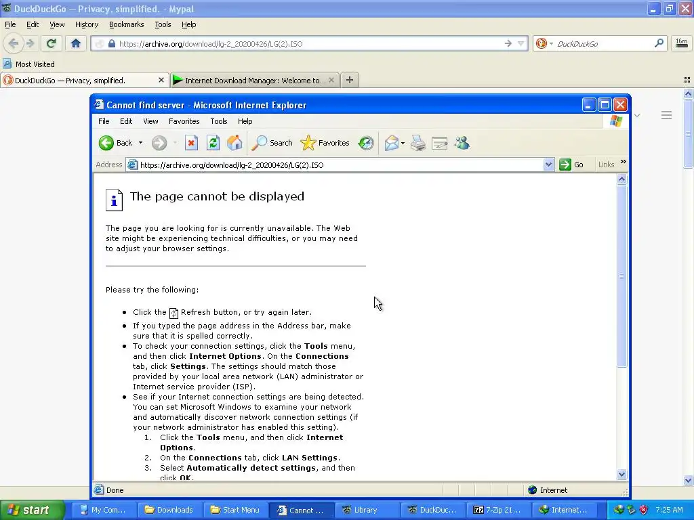Viewport: 694px width, 520px height.
Task: Close the Internet Download Manager tab
Action: (331, 80)
